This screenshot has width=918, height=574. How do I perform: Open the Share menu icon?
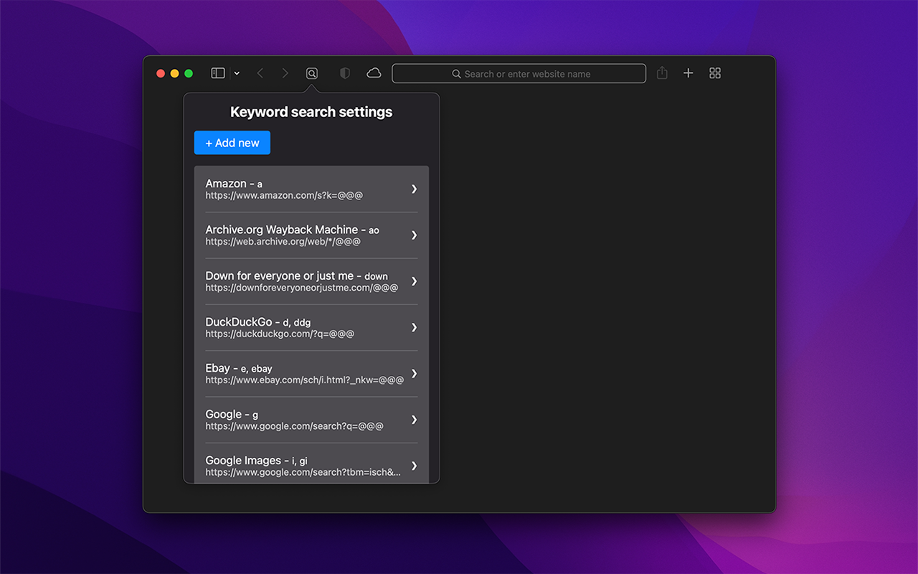pyautogui.click(x=661, y=72)
